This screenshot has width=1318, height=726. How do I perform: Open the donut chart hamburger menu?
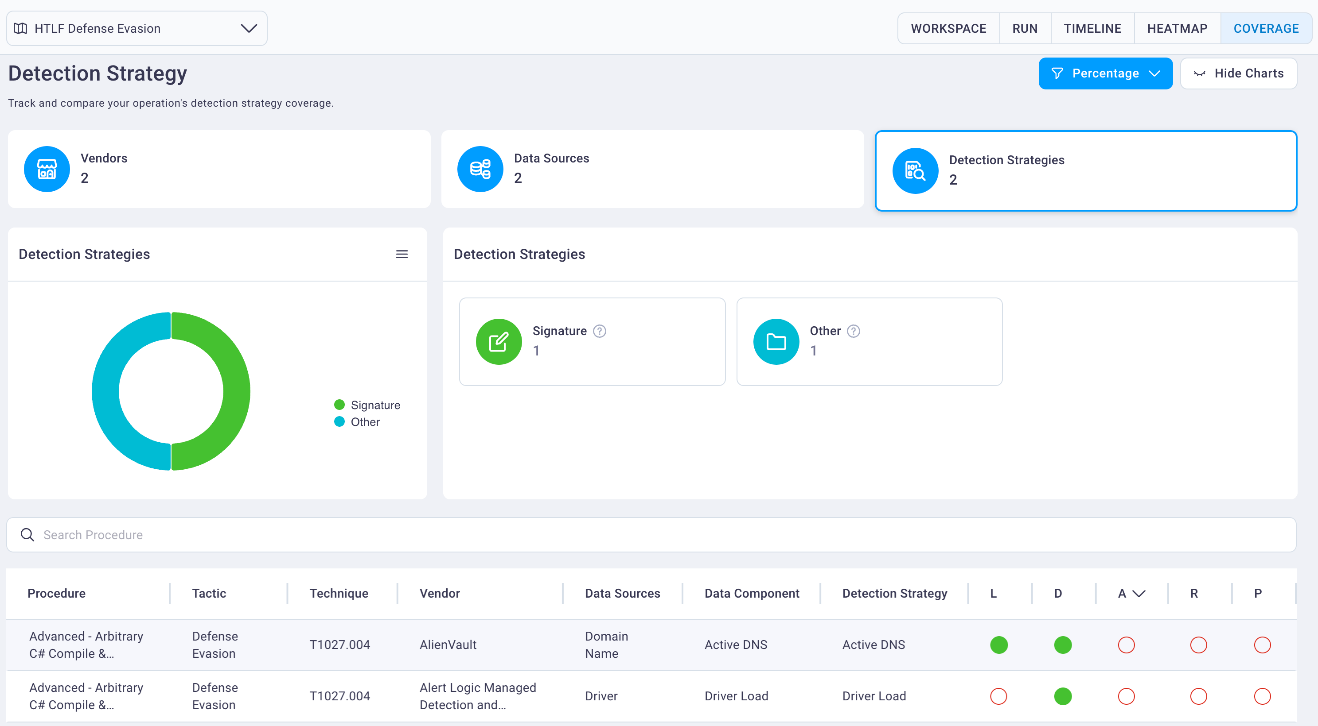point(402,254)
